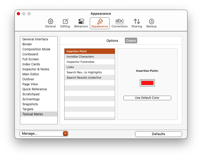
Task: Select Scratchpad in sidebar
Action: click(x=39, y=94)
